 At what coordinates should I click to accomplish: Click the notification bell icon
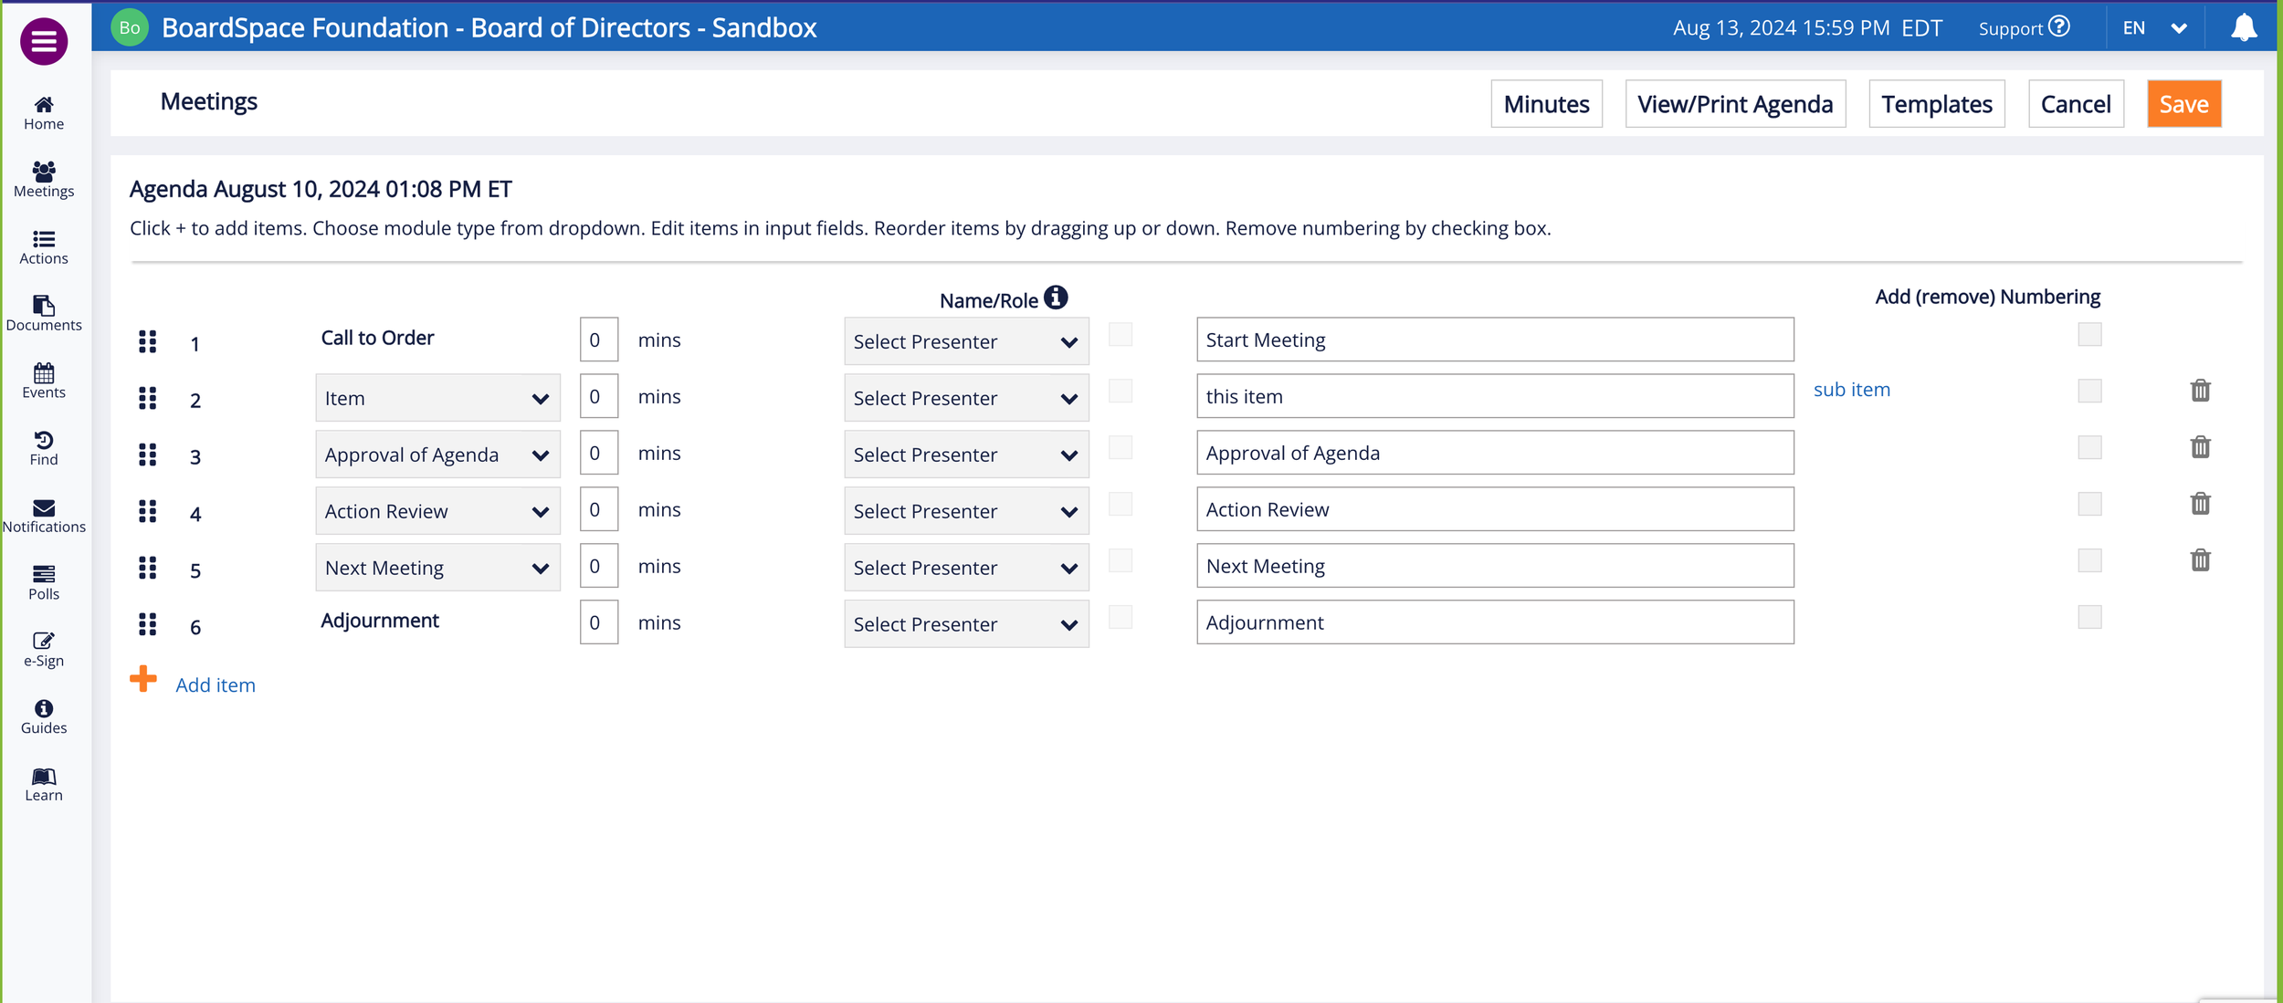coord(2243,28)
